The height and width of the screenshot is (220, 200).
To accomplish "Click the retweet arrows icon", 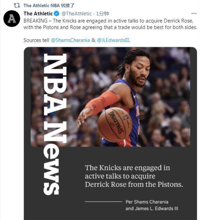I will click(x=17, y=5).
